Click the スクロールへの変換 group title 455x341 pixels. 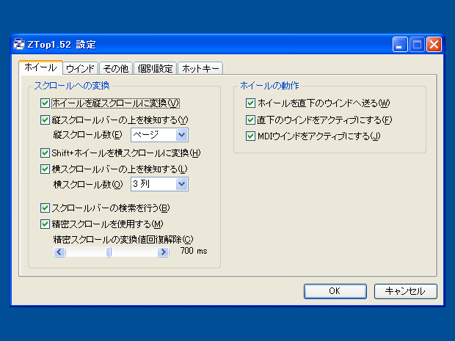click(x=72, y=86)
